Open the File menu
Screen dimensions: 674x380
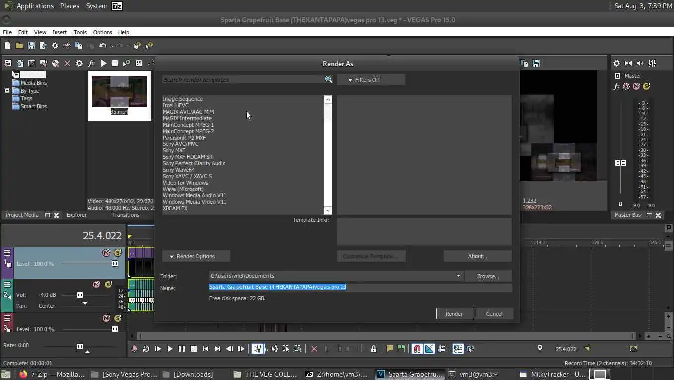click(x=7, y=32)
